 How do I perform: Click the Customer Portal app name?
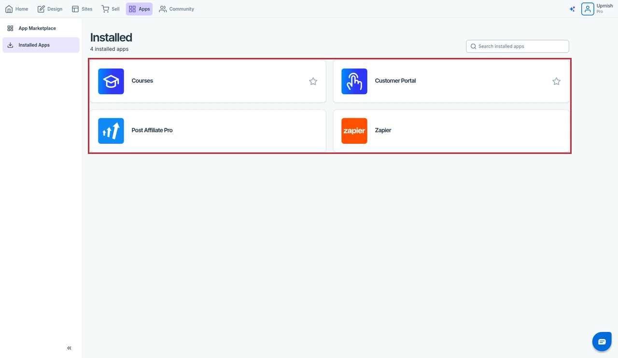coord(395,81)
